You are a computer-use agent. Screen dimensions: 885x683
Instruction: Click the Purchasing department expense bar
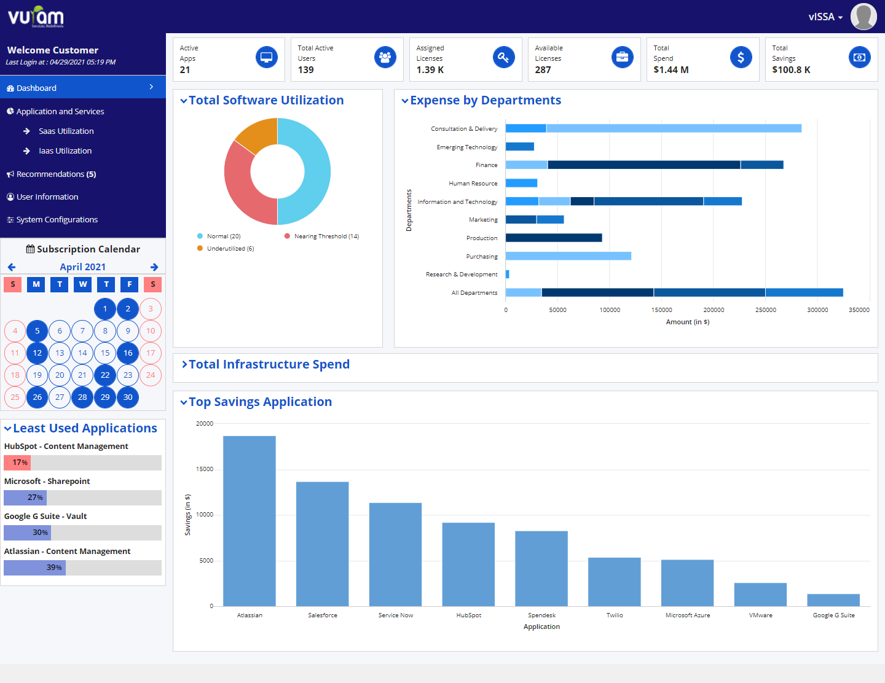(568, 256)
